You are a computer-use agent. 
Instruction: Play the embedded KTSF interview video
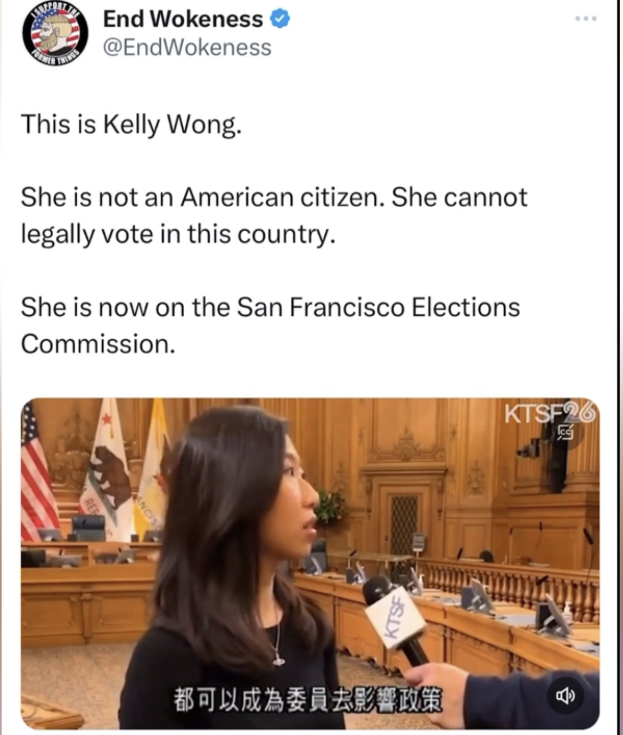pyautogui.click(x=310, y=563)
